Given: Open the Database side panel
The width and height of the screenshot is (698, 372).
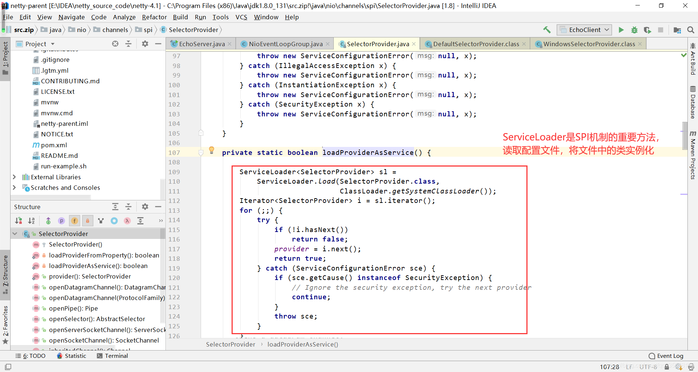Looking at the screenshot, I should (693, 103).
